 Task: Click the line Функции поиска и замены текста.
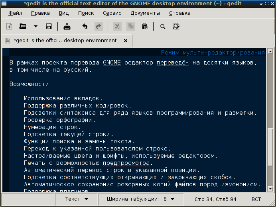click(x=79, y=141)
